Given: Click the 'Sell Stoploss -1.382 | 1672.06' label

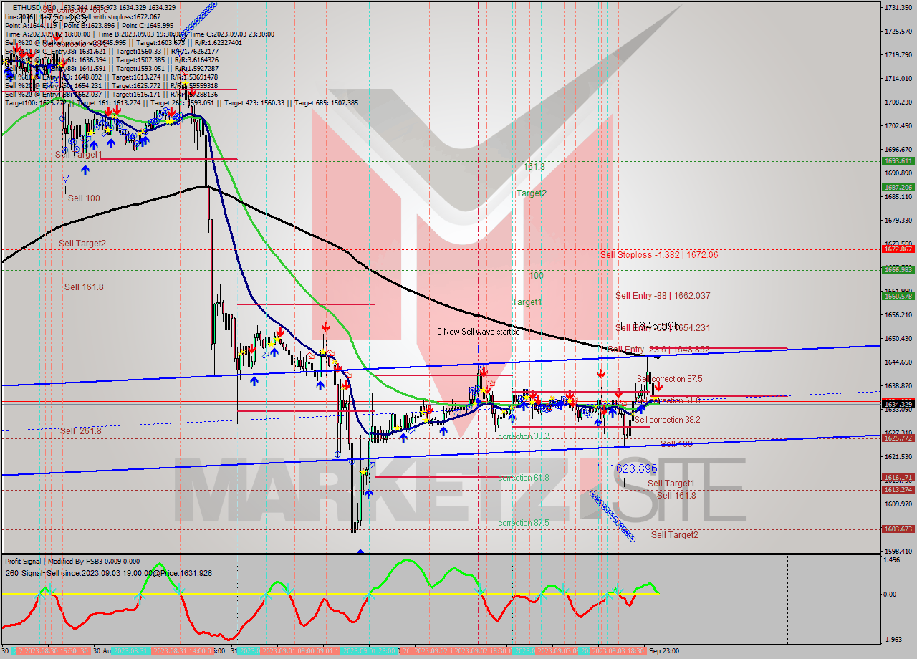Looking at the screenshot, I should coord(659,254).
